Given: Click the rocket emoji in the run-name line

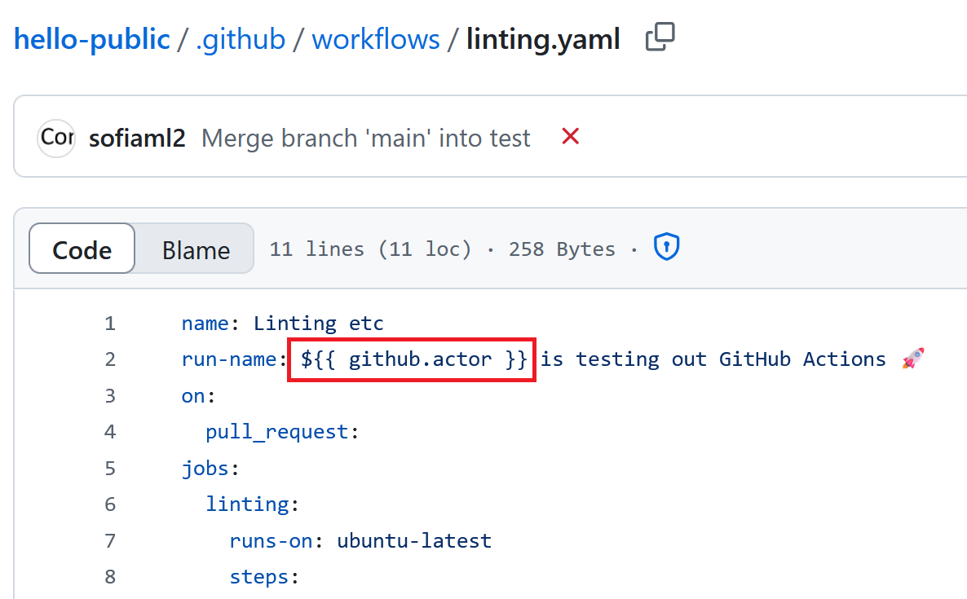Looking at the screenshot, I should (912, 359).
